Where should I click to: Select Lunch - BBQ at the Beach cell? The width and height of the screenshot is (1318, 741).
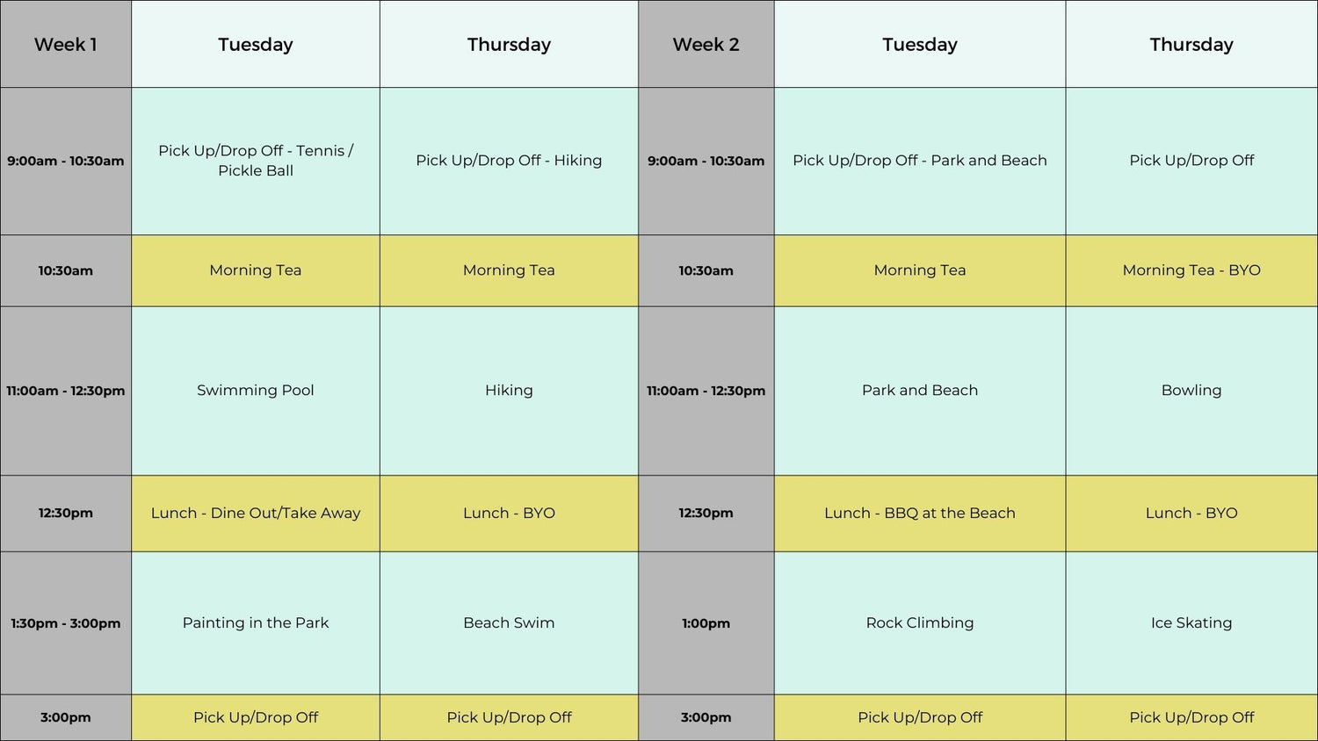[x=919, y=514]
